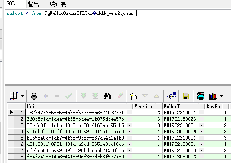Open single record view icon
Screen dimensions: 231x163
[x=133, y=96]
